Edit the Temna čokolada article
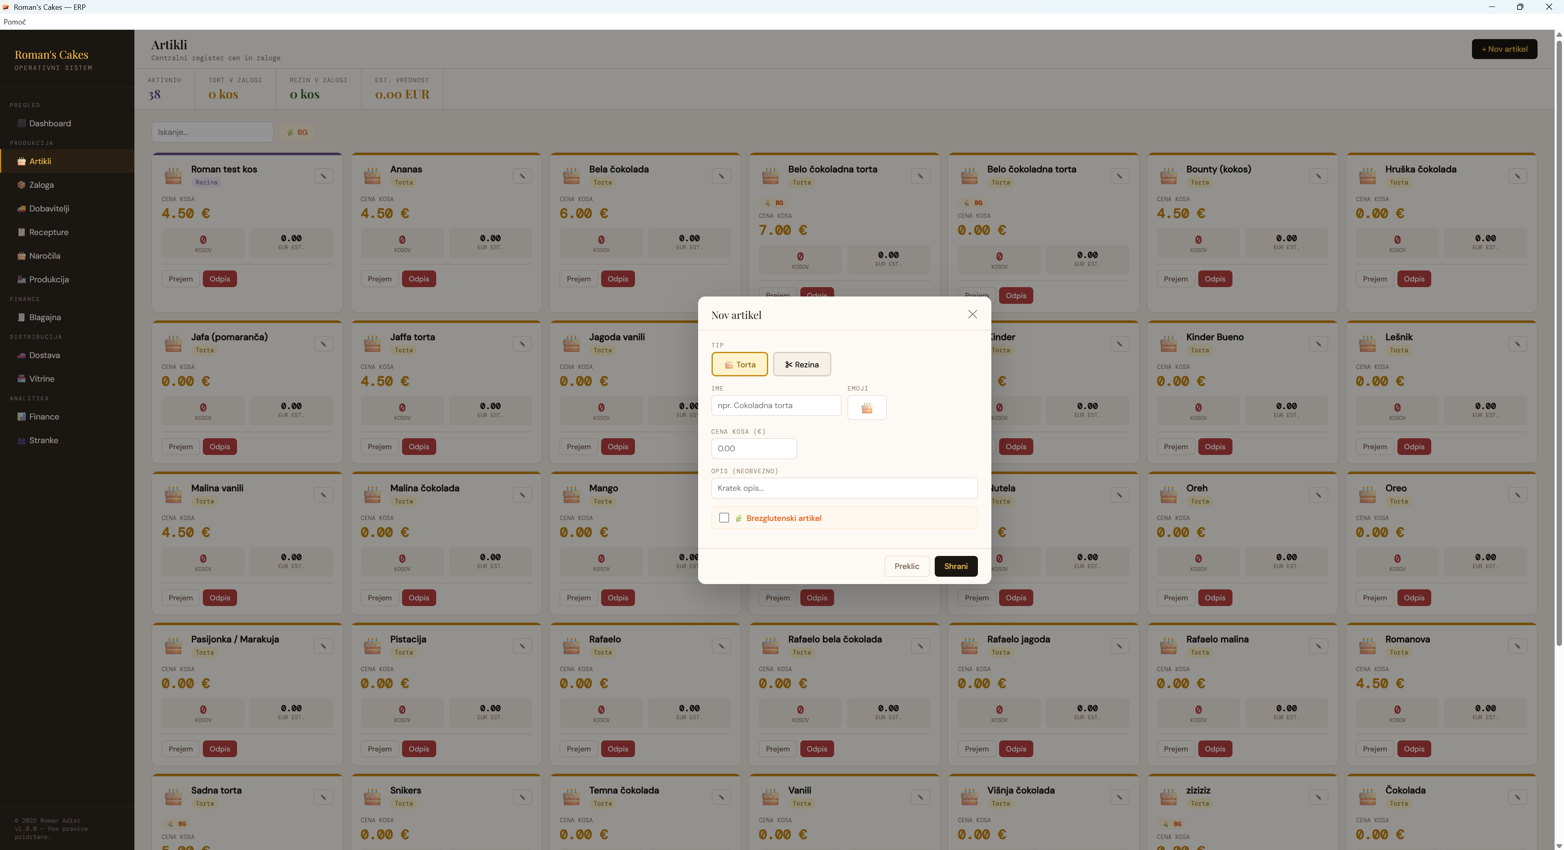The width and height of the screenshot is (1564, 850). click(721, 797)
